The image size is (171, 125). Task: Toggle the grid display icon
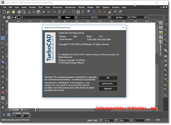coord(94,12)
